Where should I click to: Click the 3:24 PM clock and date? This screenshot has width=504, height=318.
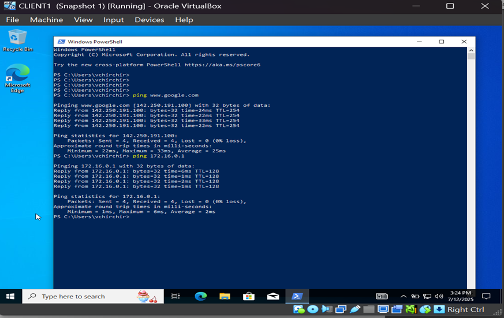[461, 296]
